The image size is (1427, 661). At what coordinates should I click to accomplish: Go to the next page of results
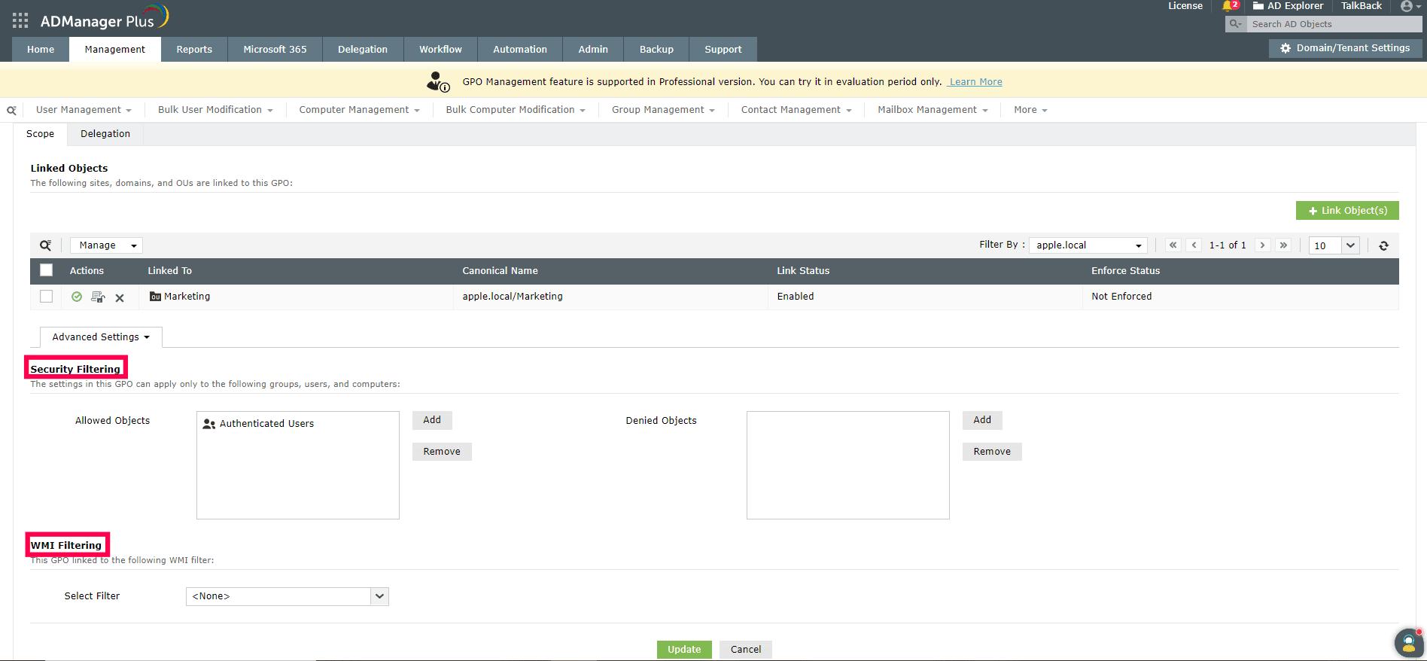(x=1263, y=245)
